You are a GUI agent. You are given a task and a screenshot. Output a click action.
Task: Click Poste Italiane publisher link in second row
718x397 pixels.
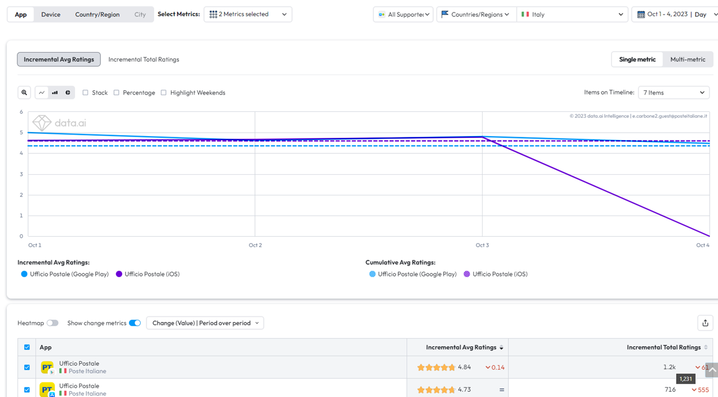coord(87,394)
